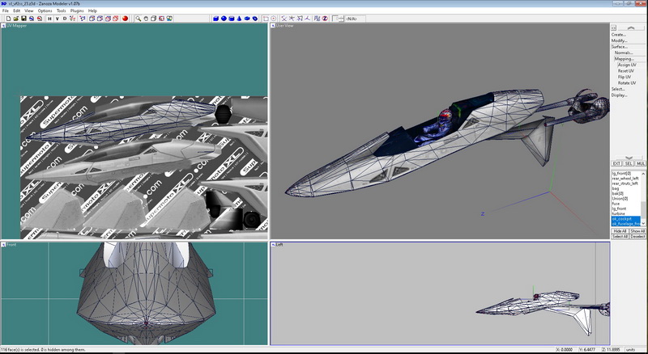
Task: Select the magnifier zoom tool
Action: 138,19
